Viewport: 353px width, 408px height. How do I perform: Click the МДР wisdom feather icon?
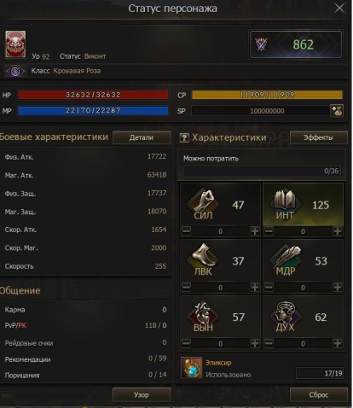286,259
